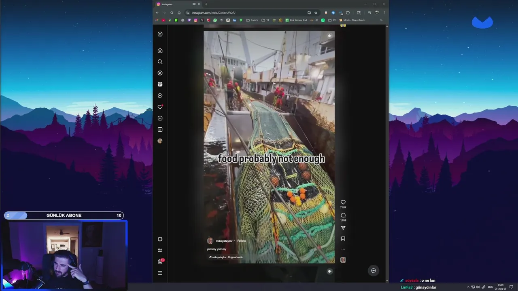This screenshot has width=518, height=291.
Task: Open the EV bookmarks folder
Action: tap(332, 20)
